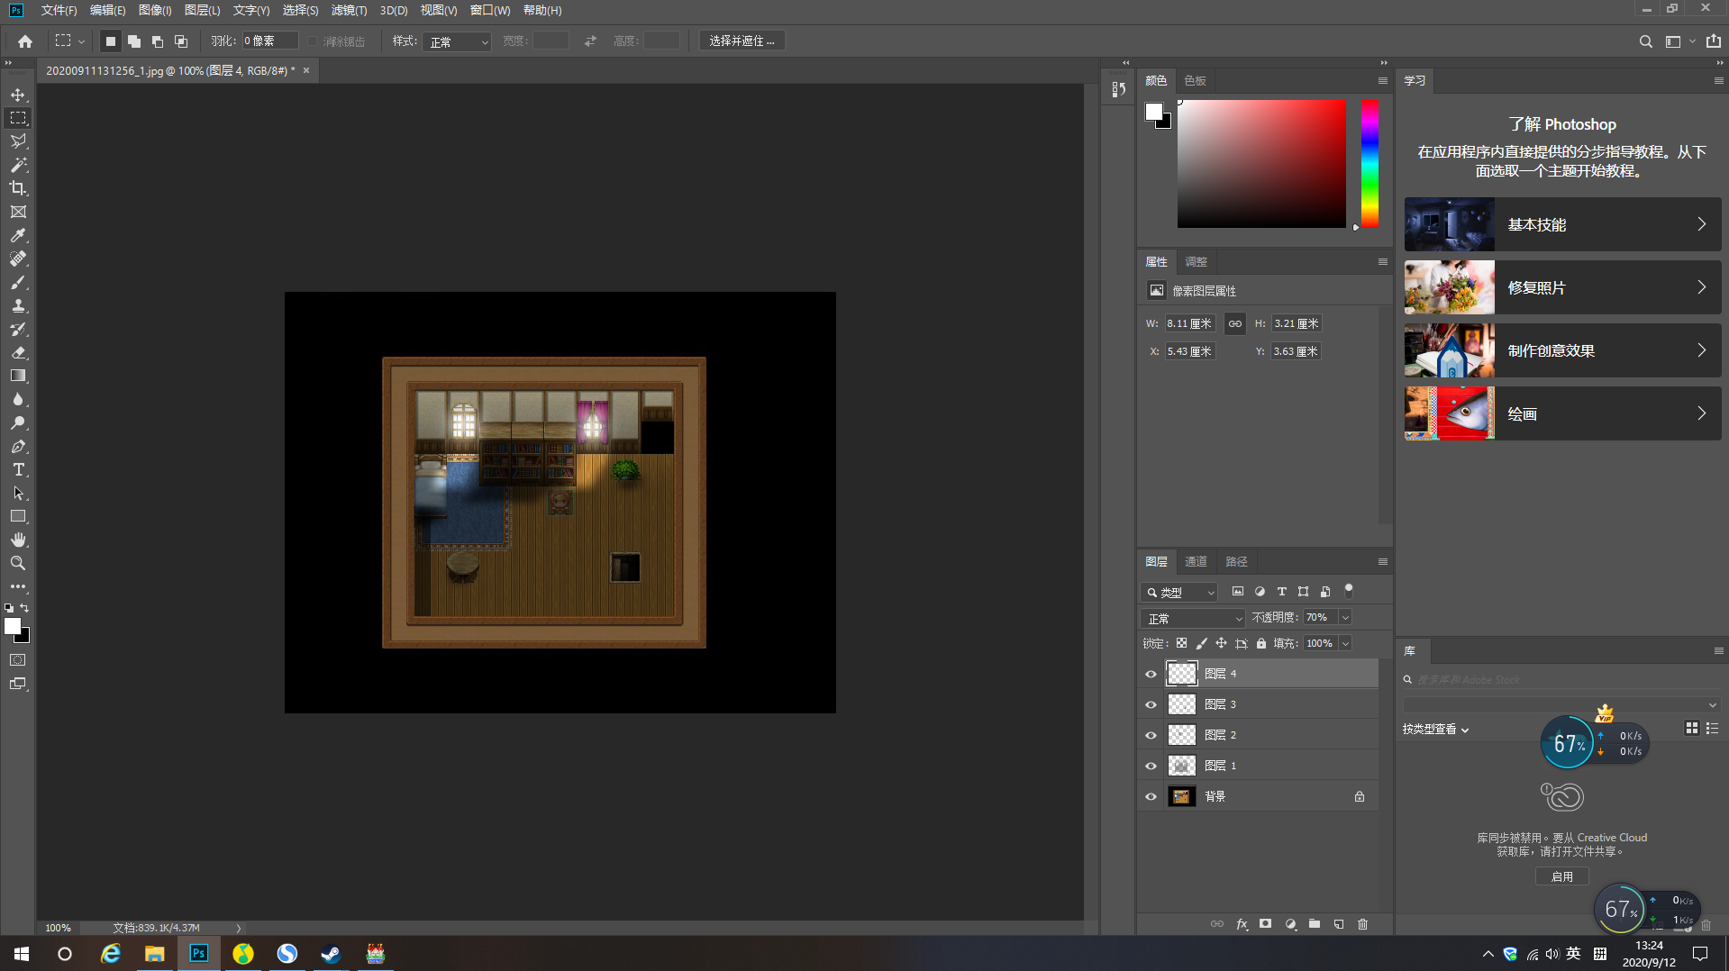
Task: Select the Pen tool
Action: 18,446
